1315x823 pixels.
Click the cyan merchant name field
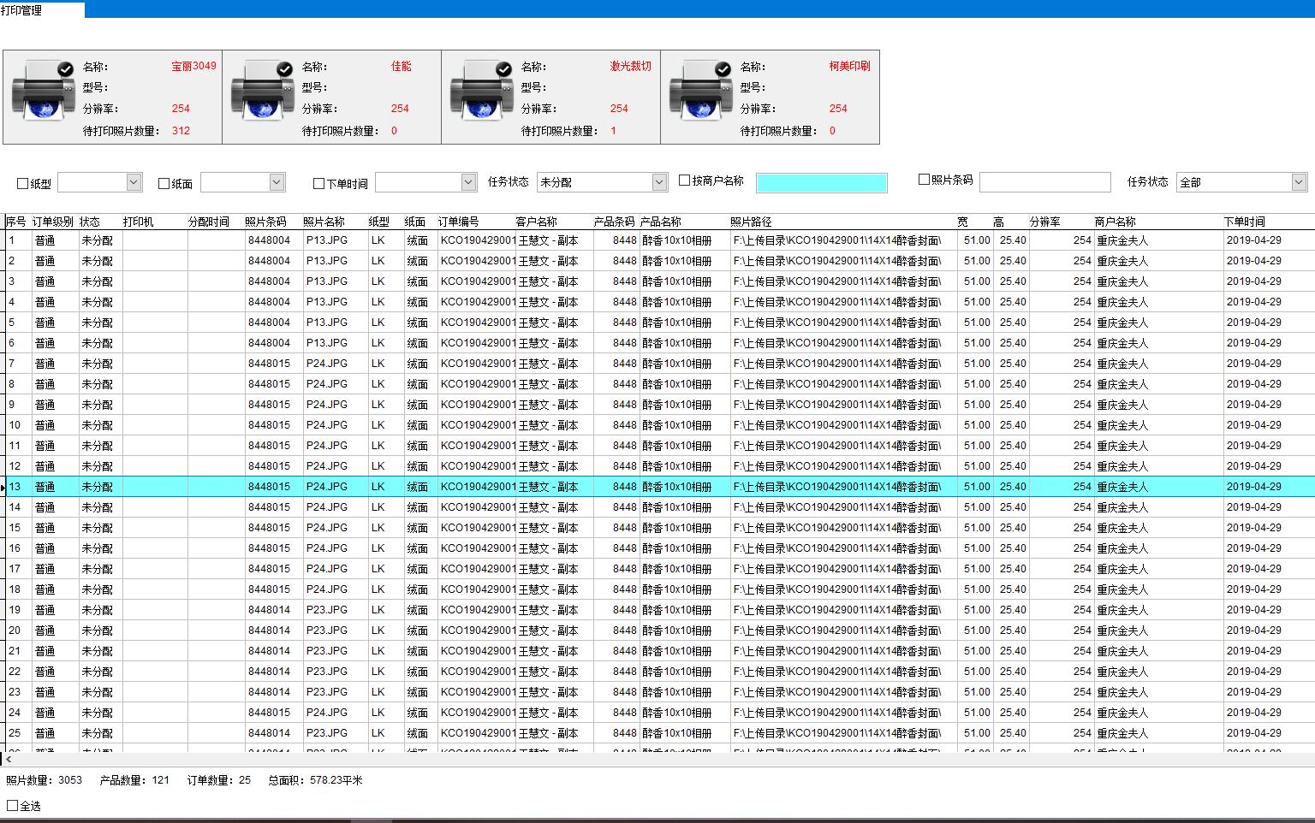click(x=821, y=182)
